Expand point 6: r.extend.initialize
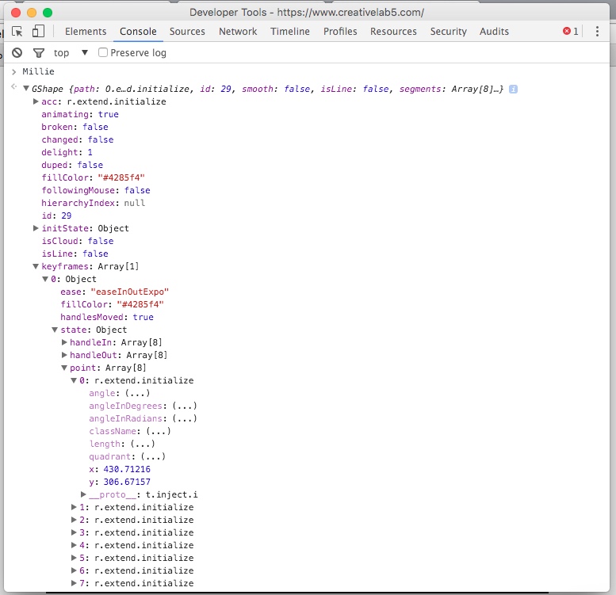The height and width of the screenshot is (595, 616). click(74, 570)
